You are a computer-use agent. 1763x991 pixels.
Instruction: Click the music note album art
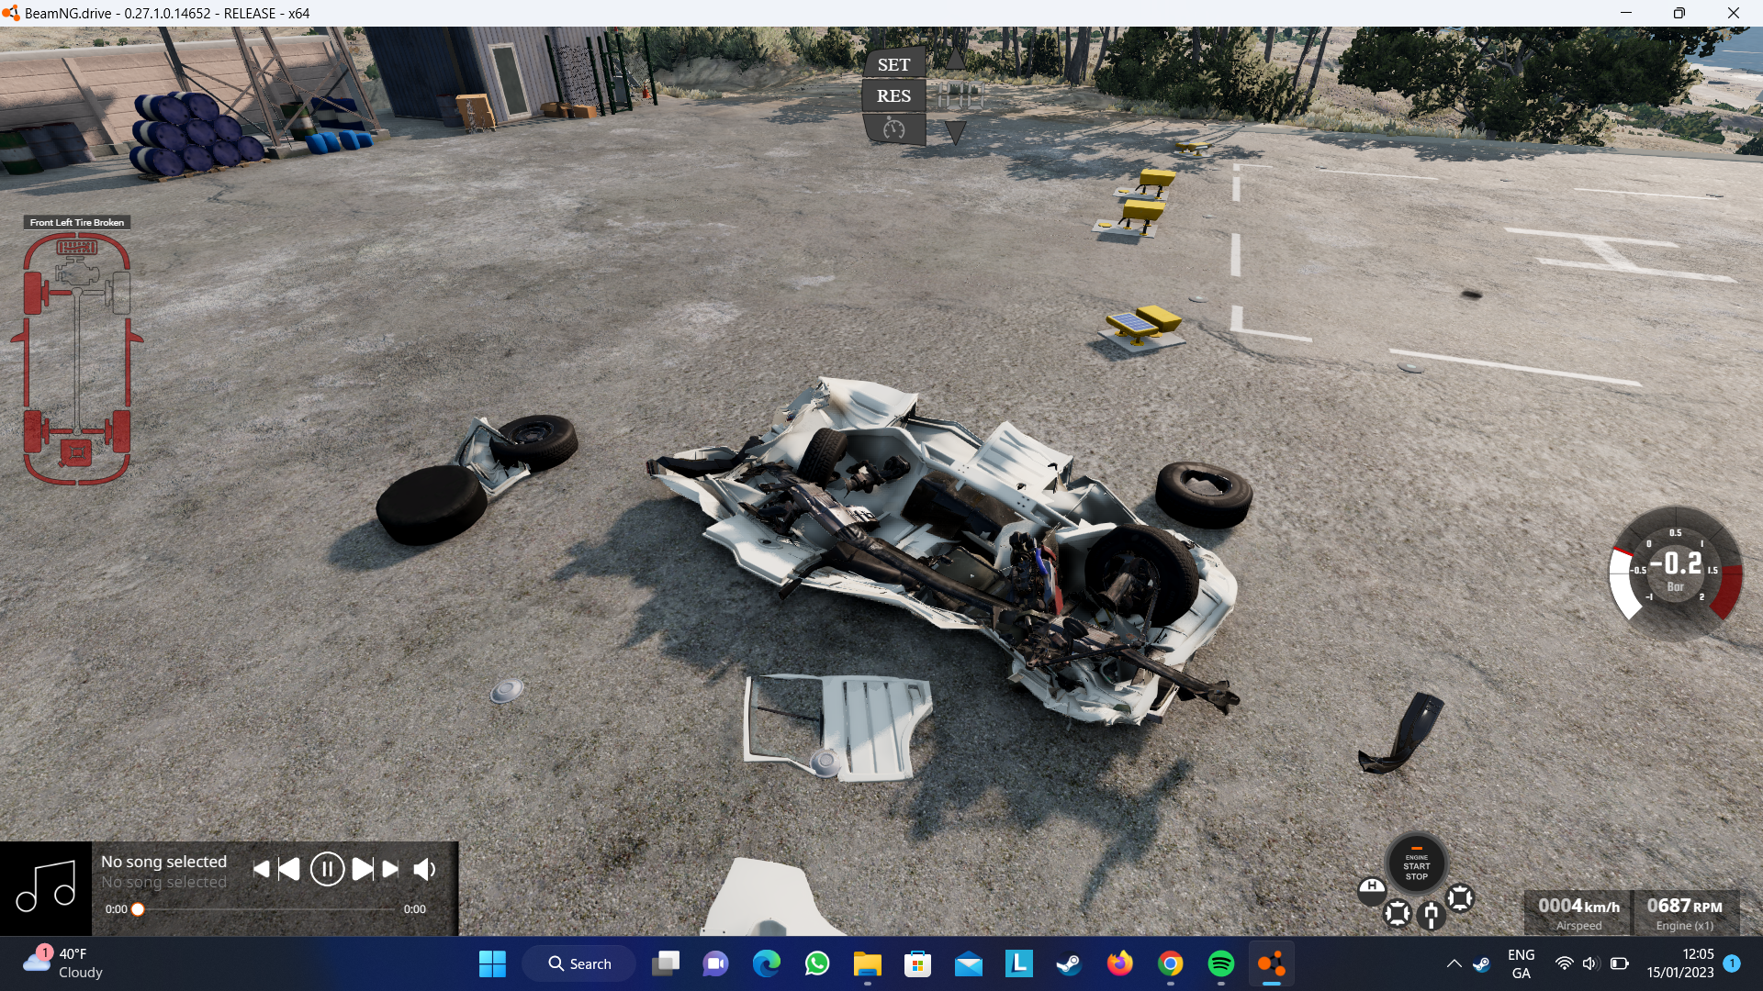click(x=46, y=888)
